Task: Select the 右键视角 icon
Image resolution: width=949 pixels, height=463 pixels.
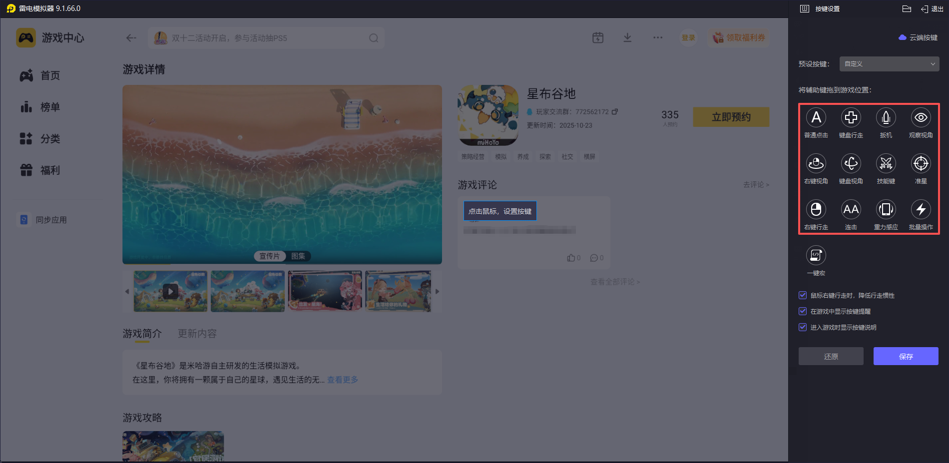Action: pos(816,164)
